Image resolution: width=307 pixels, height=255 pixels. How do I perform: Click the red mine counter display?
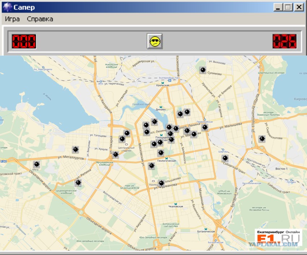24,41
